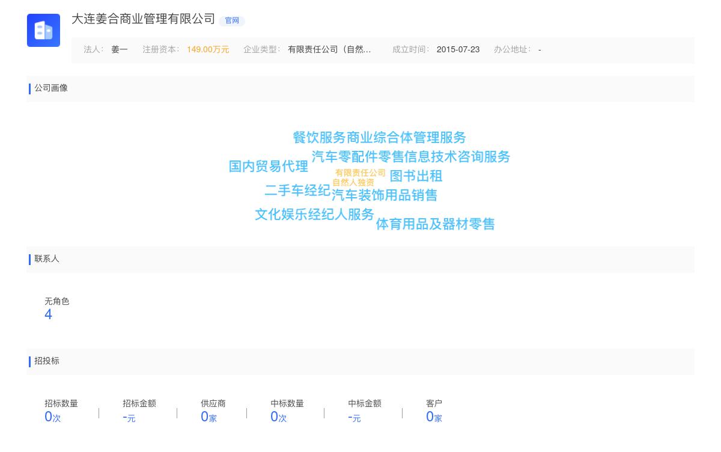
Task: Open the 官网 official website link
Action: pyautogui.click(x=232, y=20)
